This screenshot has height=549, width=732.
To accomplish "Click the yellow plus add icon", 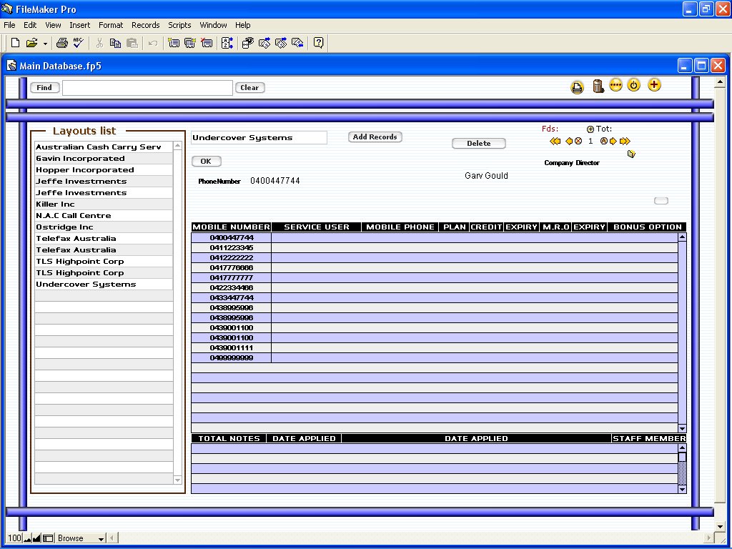I will pyautogui.click(x=654, y=85).
